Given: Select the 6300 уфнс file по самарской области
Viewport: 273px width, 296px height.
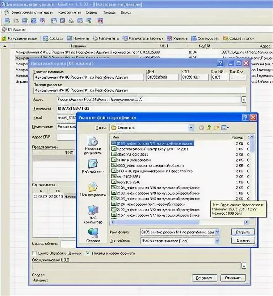Looking at the screenshot, I should coord(148,166).
